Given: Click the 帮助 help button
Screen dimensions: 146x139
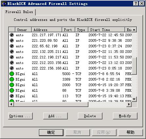Looking at the screenshot, I should coord(131,132).
